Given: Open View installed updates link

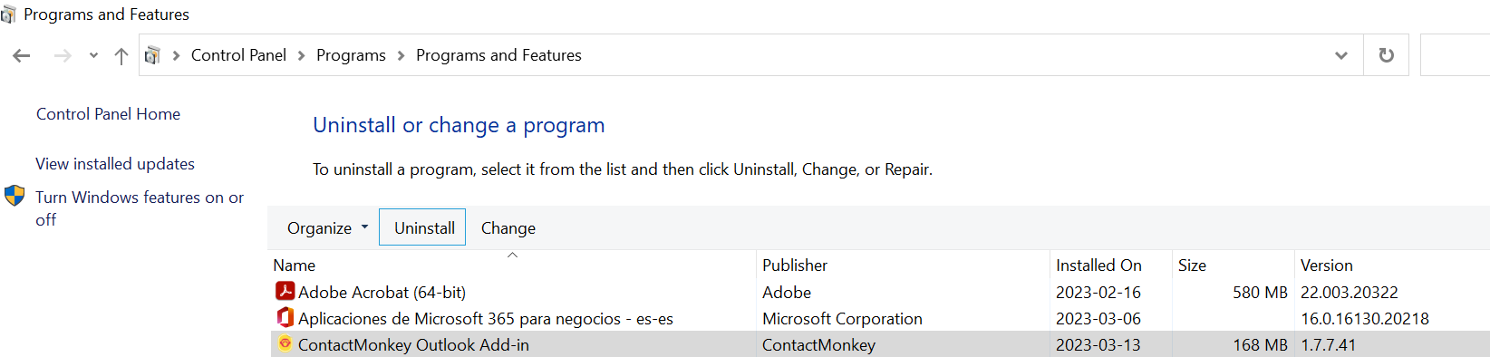Looking at the screenshot, I should pos(115,164).
